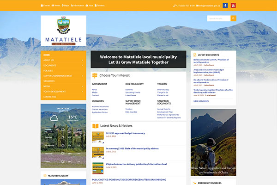
Task: Open the Siphuhlisile service delivery thumbnail
Action: [x=98, y=168]
